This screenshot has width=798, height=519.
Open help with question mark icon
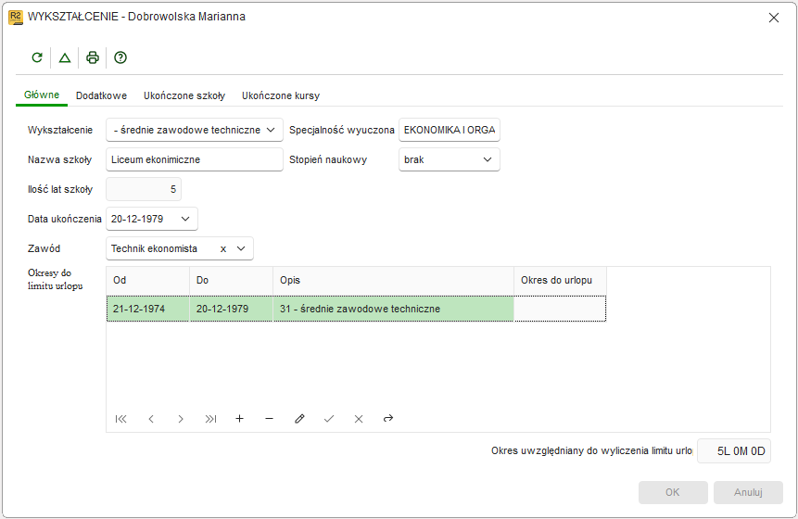(x=120, y=57)
